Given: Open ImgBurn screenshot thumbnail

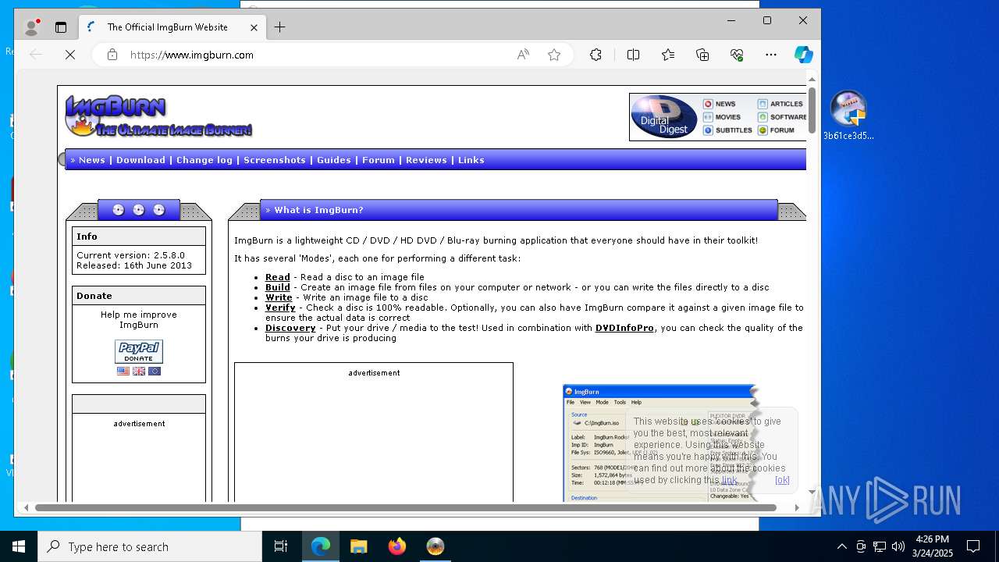Looking at the screenshot, I should (x=660, y=443).
